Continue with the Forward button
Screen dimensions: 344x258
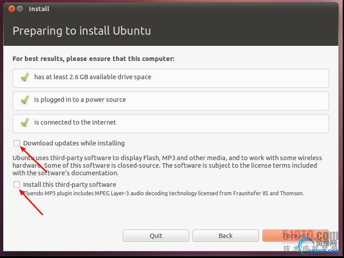pos(295,236)
